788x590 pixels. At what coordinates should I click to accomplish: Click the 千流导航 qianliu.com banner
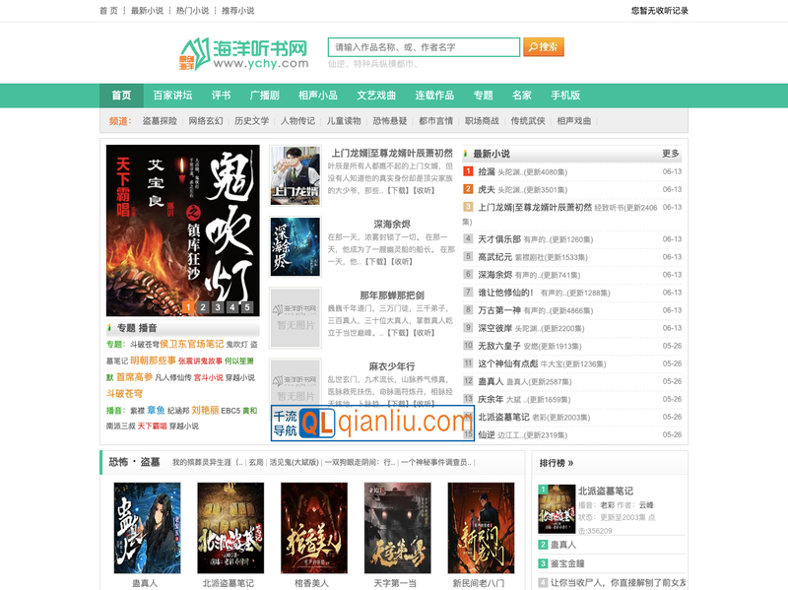point(359,423)
